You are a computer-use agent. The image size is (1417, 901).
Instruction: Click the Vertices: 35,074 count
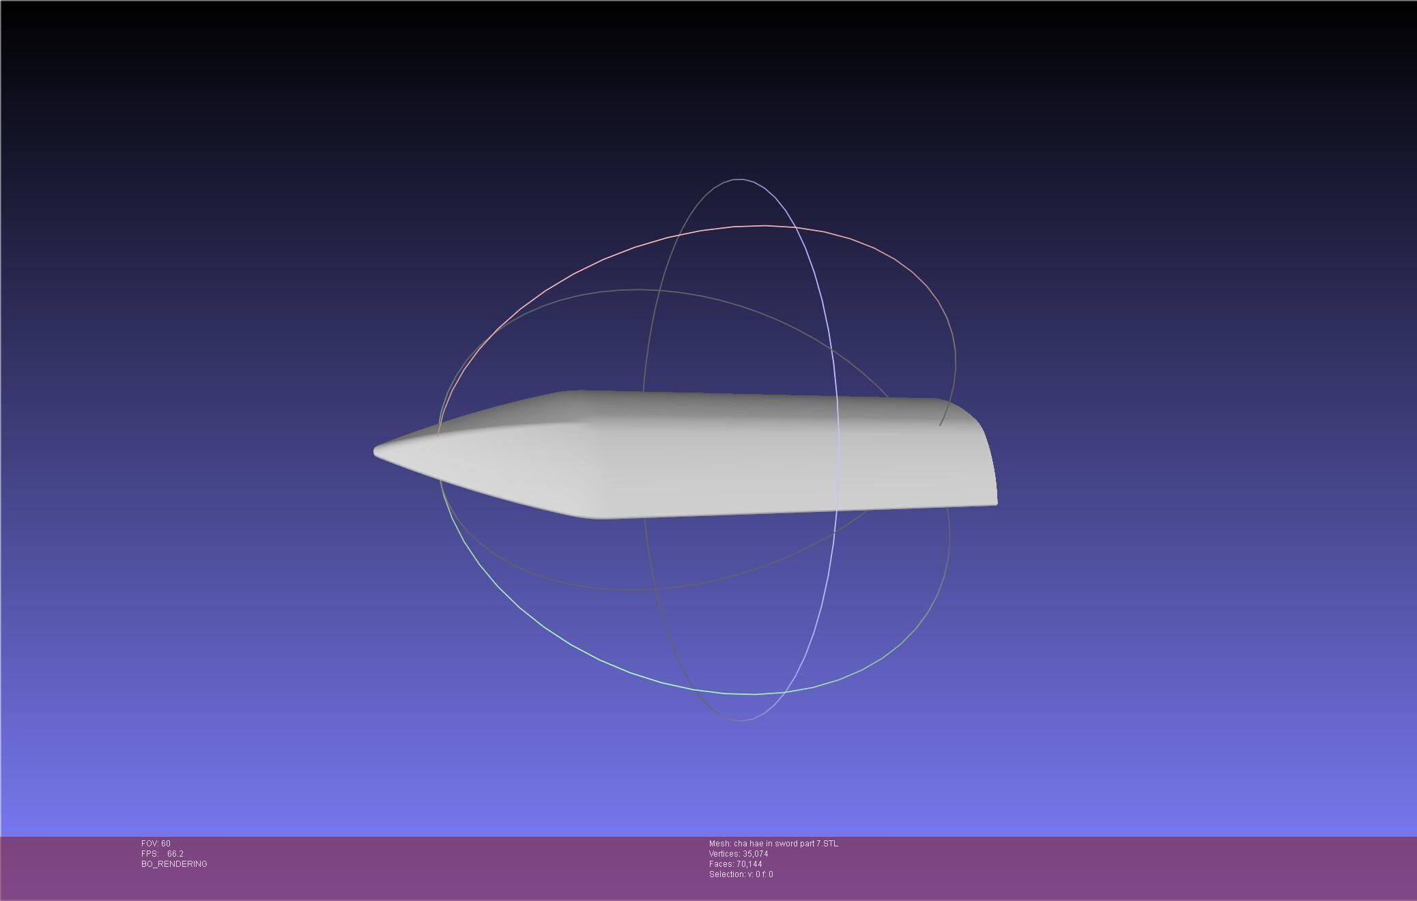tap(739, 854)
